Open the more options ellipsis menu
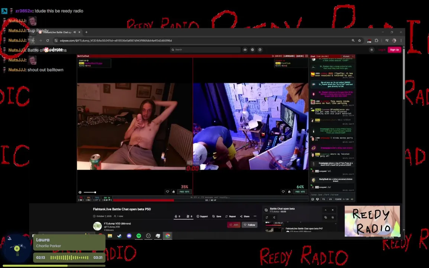 point(255,216)
